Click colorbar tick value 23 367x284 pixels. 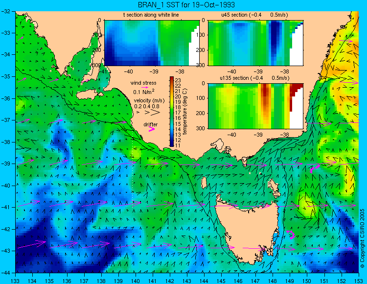click(178, 80)
